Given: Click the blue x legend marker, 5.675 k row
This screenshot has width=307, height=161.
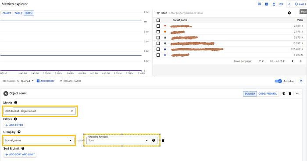Looking at the screenshot, I should tap(165, 38).
